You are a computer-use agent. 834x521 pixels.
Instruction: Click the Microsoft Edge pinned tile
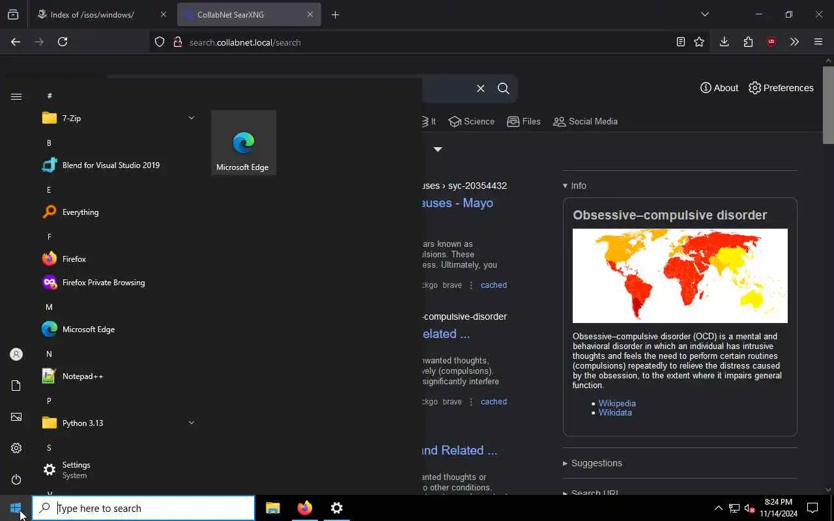coord(243,143)
